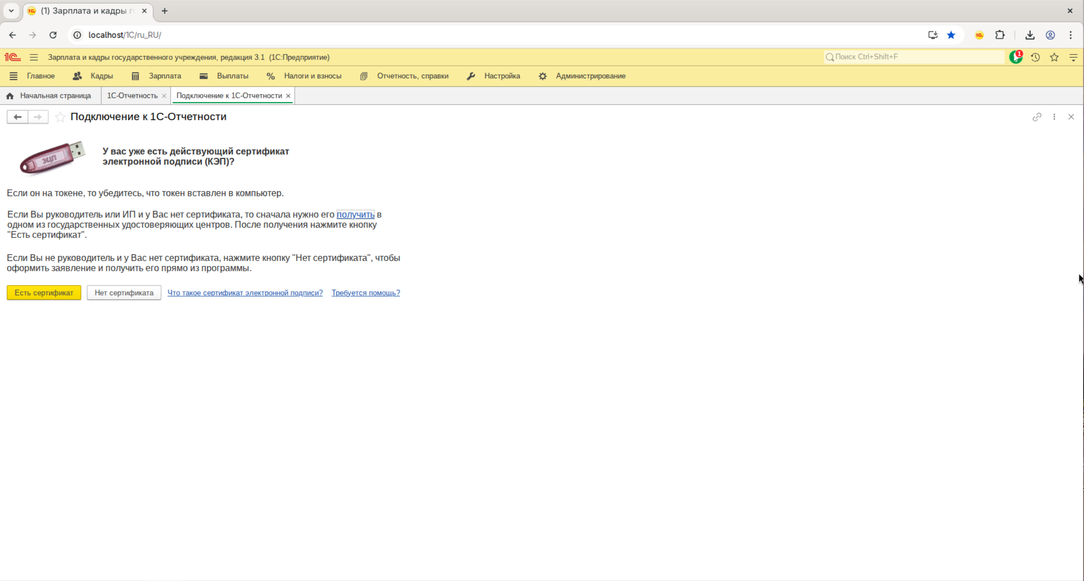
Task: Add this page to favorites star
Action: 60,117
